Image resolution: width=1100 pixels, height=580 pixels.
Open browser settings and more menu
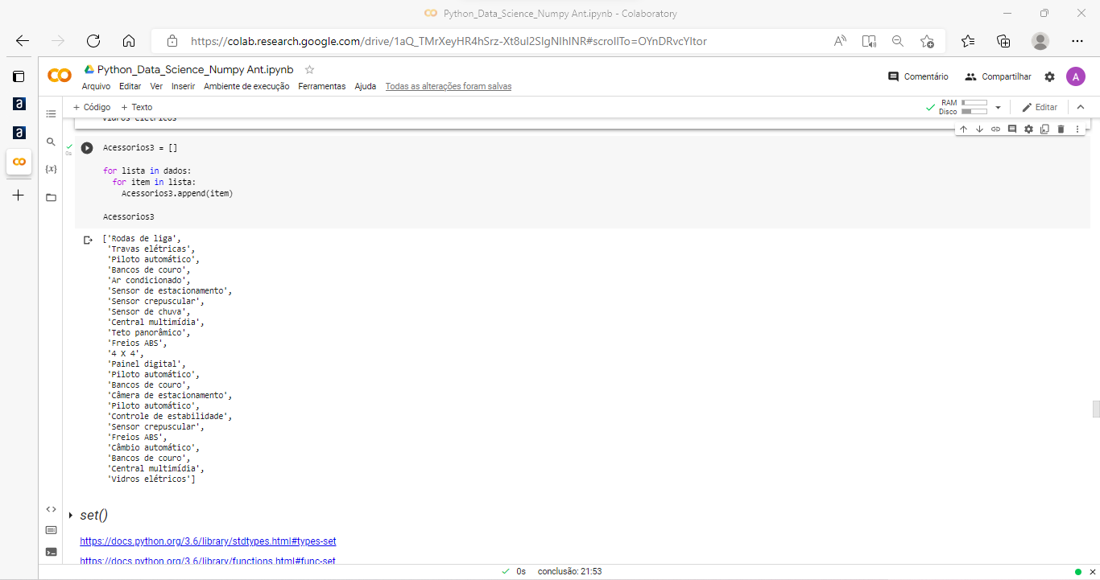pos(1077,41)
